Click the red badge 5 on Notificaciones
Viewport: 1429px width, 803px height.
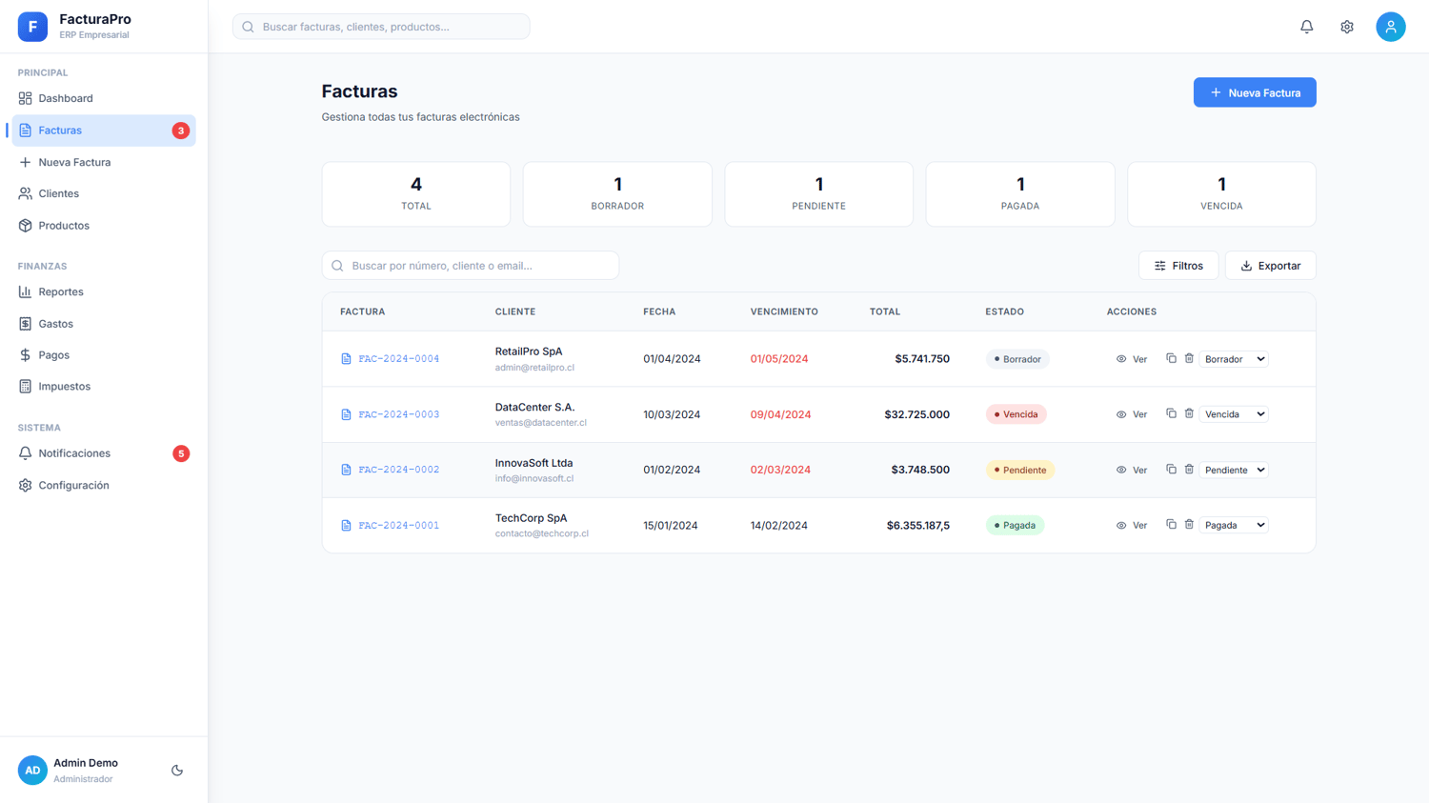point(181,453)
